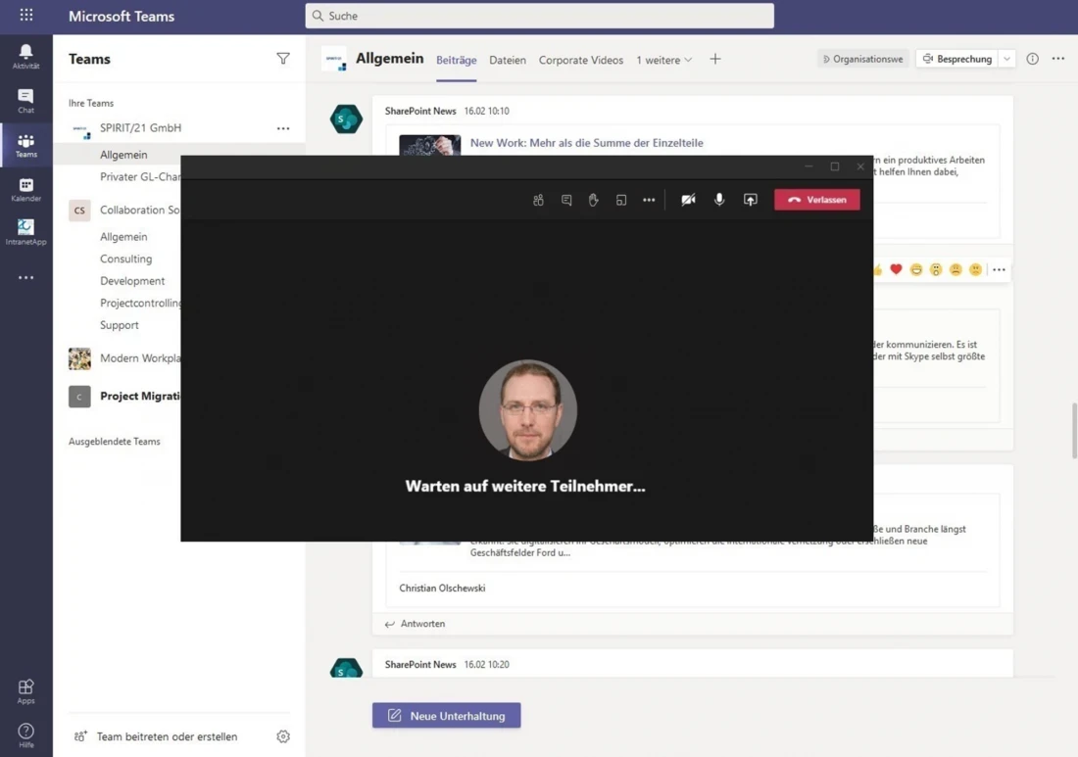This screenshot has height=757, width=1078.
Task: Open the Corporate Videos tab
Action: point(581,60)
